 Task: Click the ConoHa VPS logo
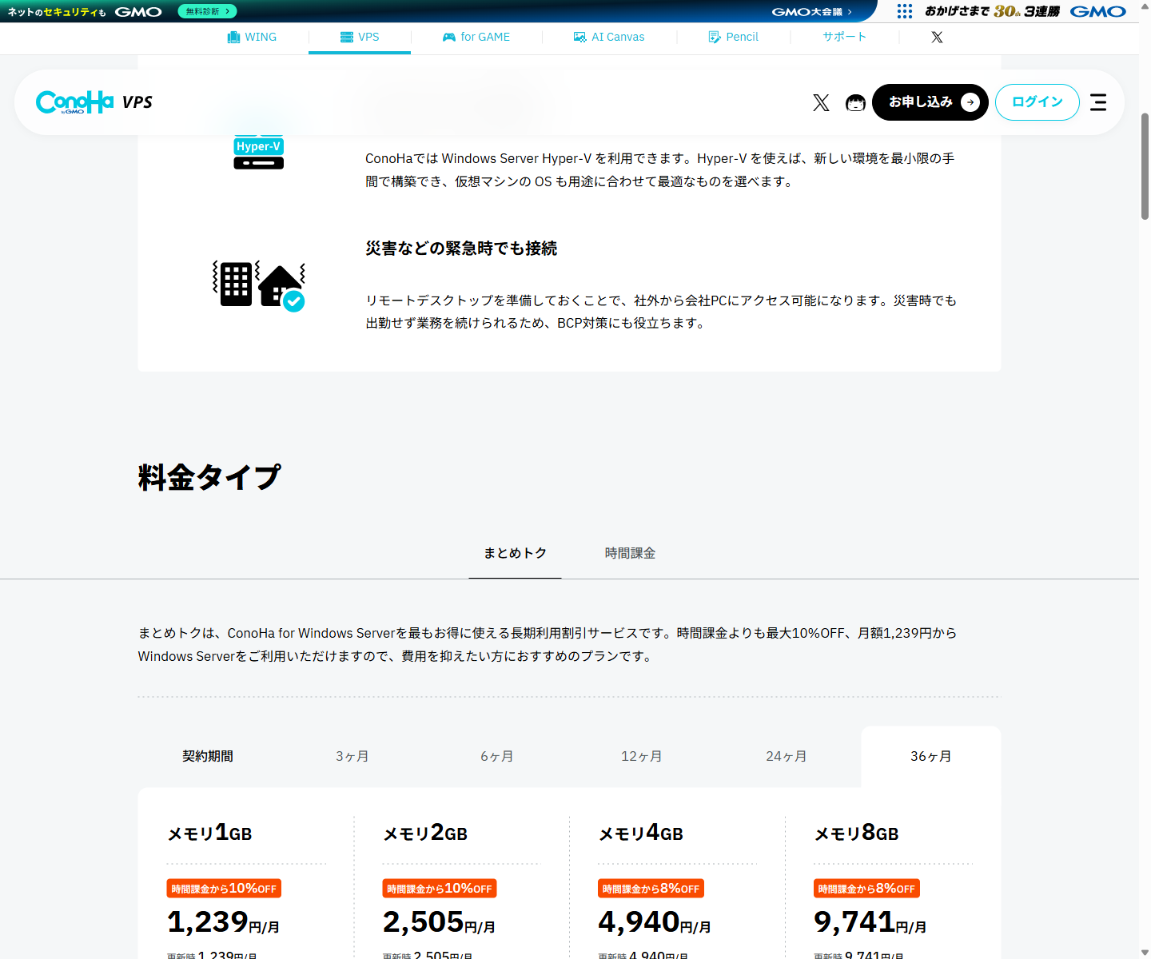point(94,102)
